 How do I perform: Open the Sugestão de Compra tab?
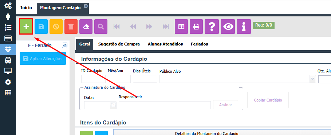click(x=119, y=44)
